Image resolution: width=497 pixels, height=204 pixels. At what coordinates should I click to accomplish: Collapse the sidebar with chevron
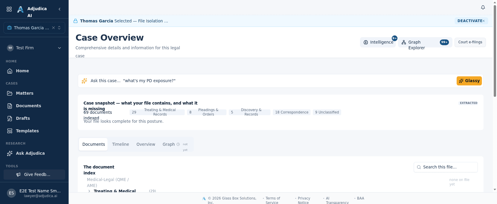coord(60,9)
